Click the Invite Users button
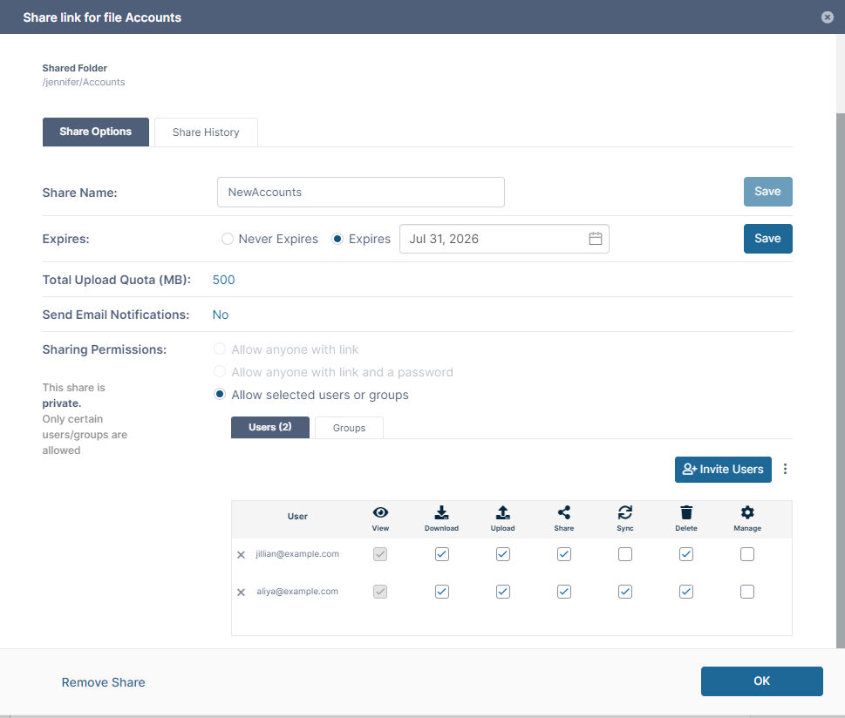This screenshot has width=845, height=718. point(723,470)
